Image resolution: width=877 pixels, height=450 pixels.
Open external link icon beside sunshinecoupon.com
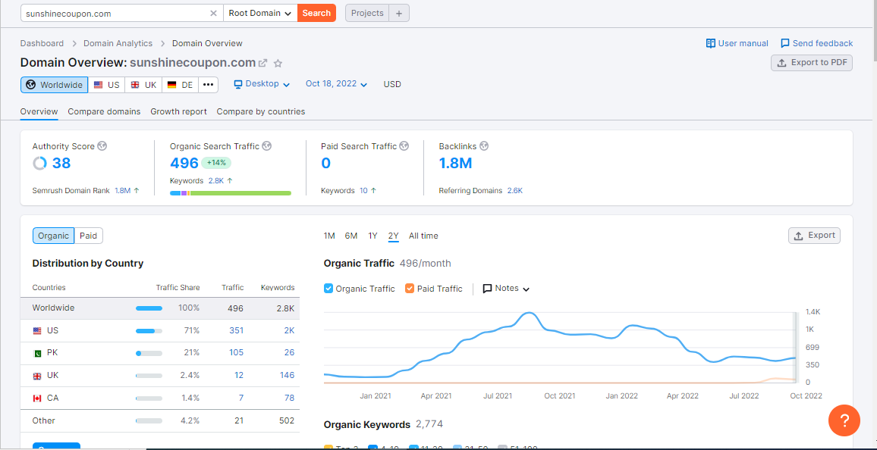263,63
